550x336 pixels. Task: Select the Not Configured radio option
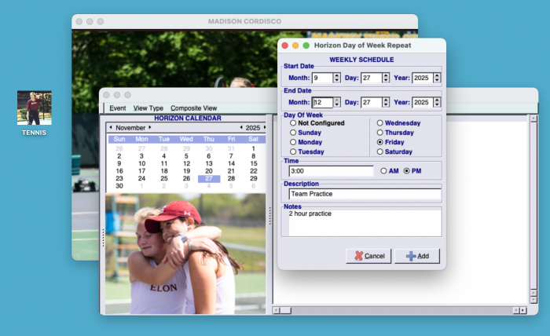coord(294,123)
